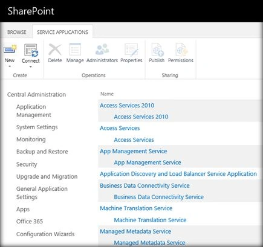Open the top-level Machine Translation Service link
Viewport: 263px width, 247px height.
pos(136,208)
